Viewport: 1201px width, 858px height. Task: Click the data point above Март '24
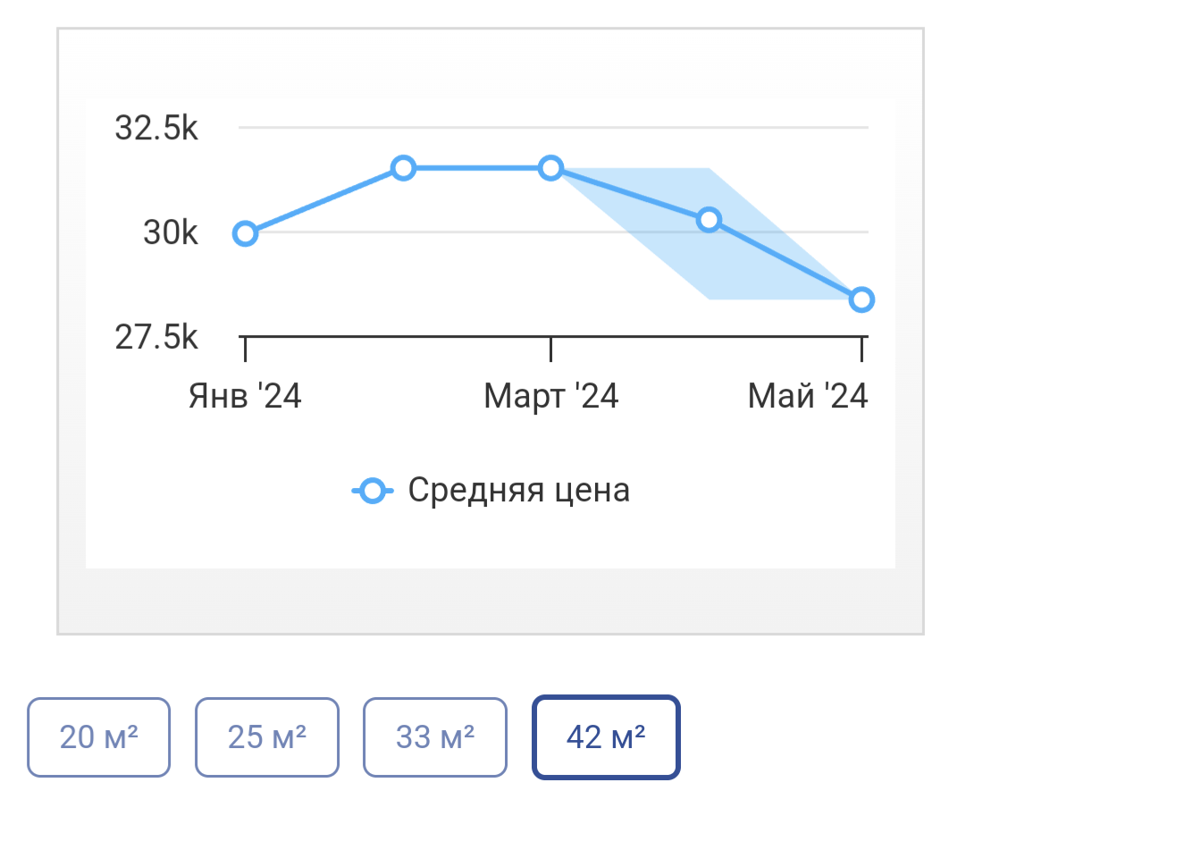click(x=550, y=168)
